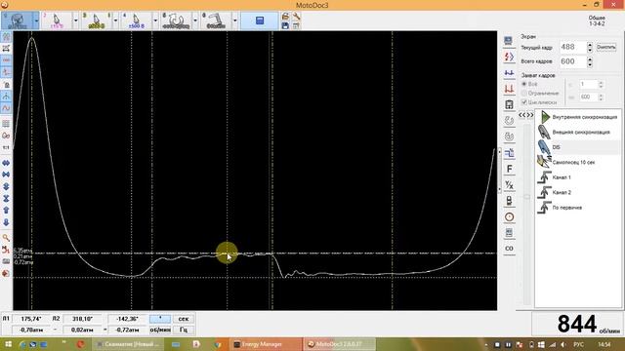This screenshot has width=625, height=351.
Task: Click the об/мин units button
Action: point(160,330)
